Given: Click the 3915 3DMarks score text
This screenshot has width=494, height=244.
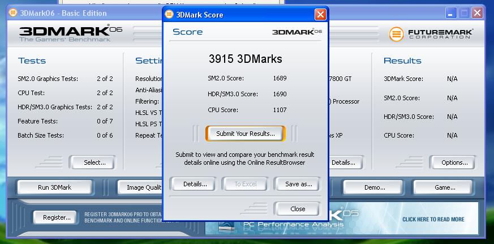Looking at the screenshot, I should click(246, 59).
